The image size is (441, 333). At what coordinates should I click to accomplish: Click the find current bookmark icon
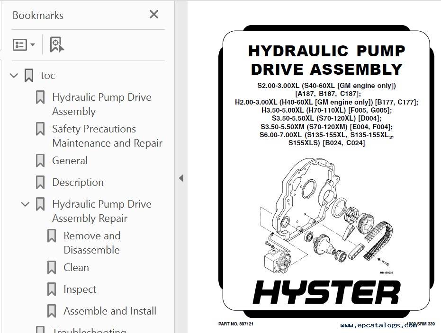coord(57,44)
